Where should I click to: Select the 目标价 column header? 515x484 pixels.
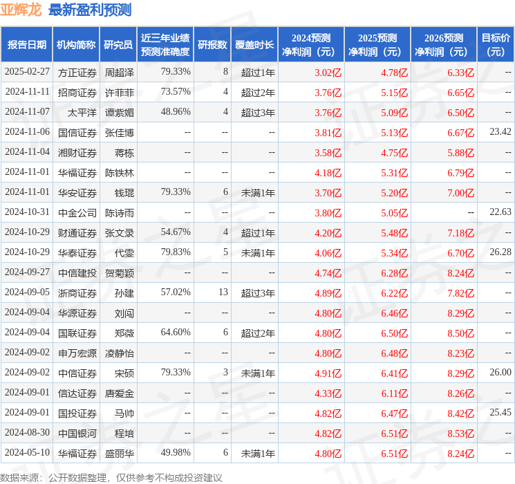pos(496,45)
